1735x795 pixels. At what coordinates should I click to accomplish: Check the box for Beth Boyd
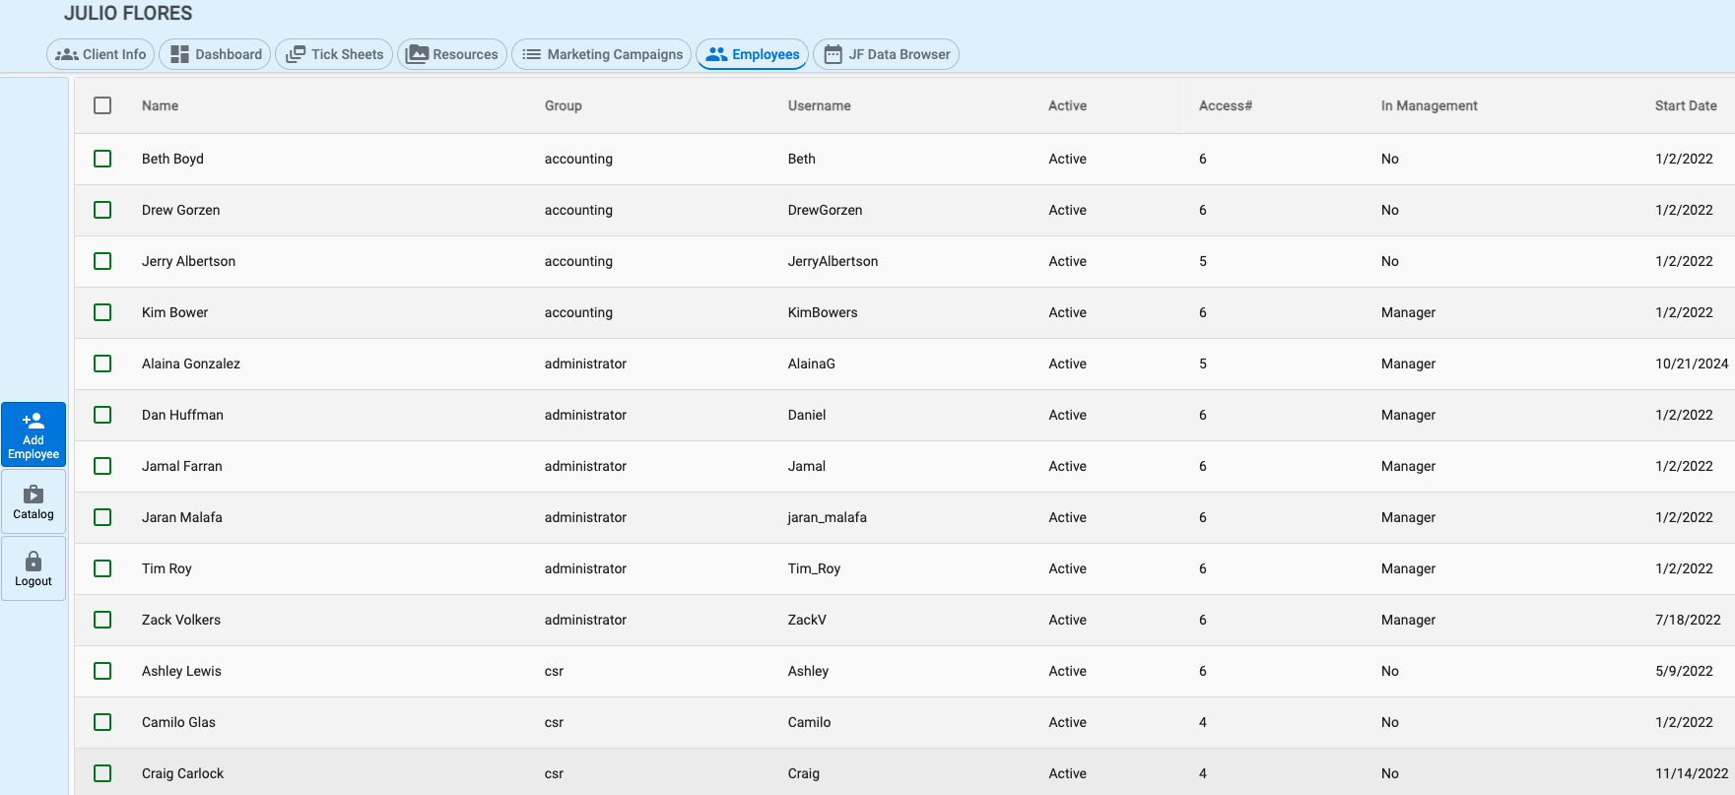tap(102, 159)
